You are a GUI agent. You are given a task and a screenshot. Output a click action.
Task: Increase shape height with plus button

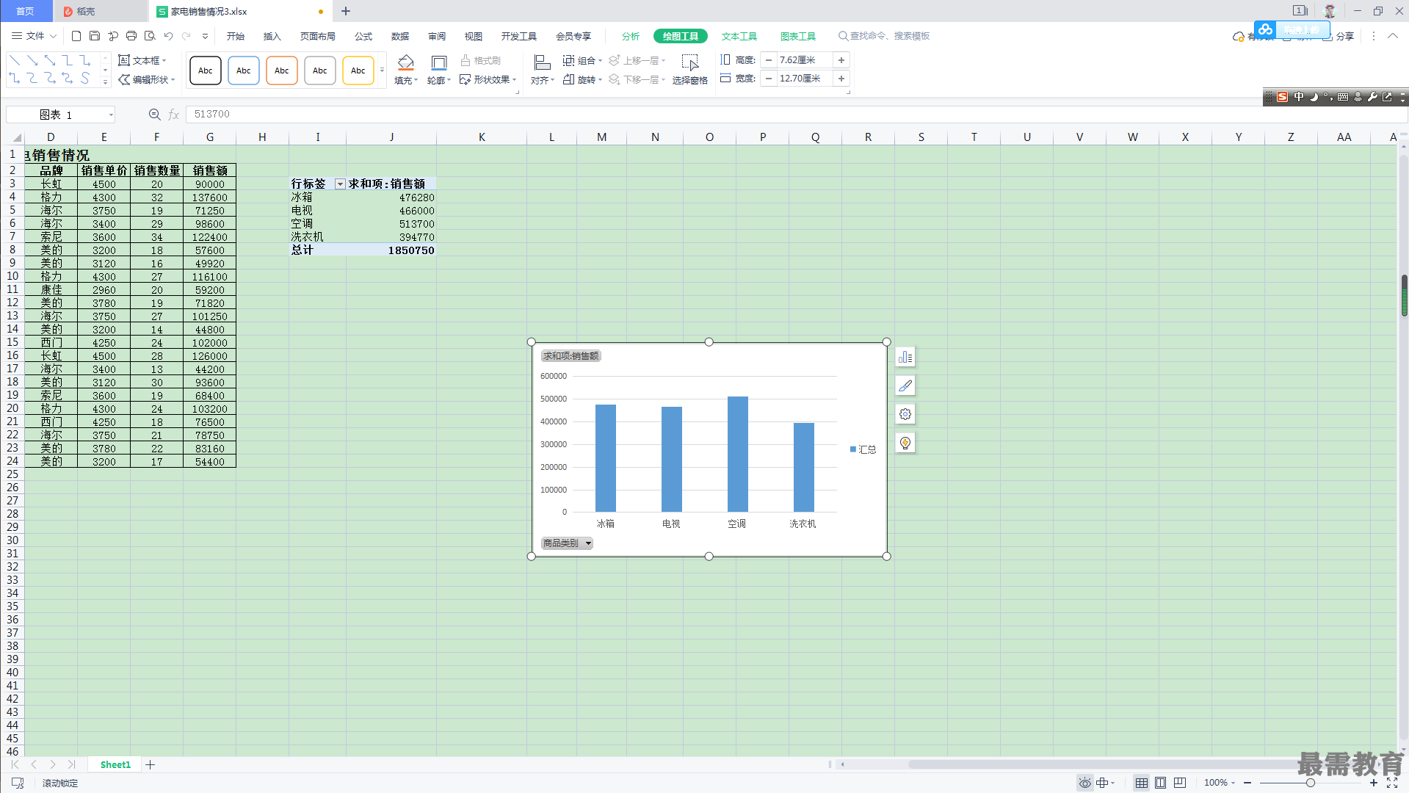(x=841, y=60)
